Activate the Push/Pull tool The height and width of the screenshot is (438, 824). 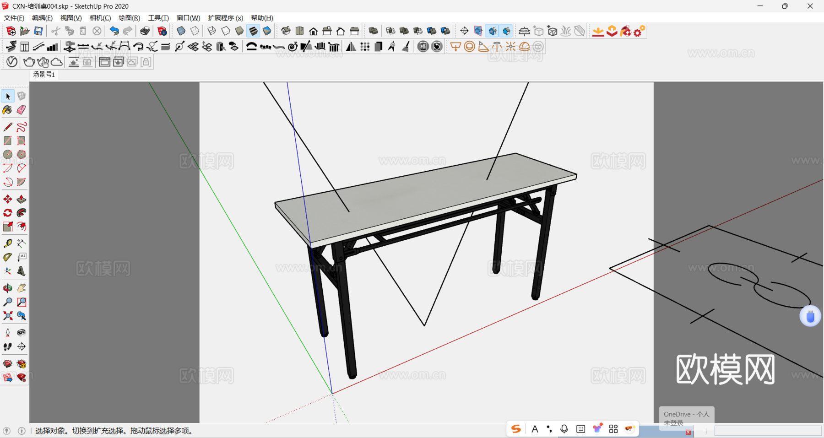(22, 199)
